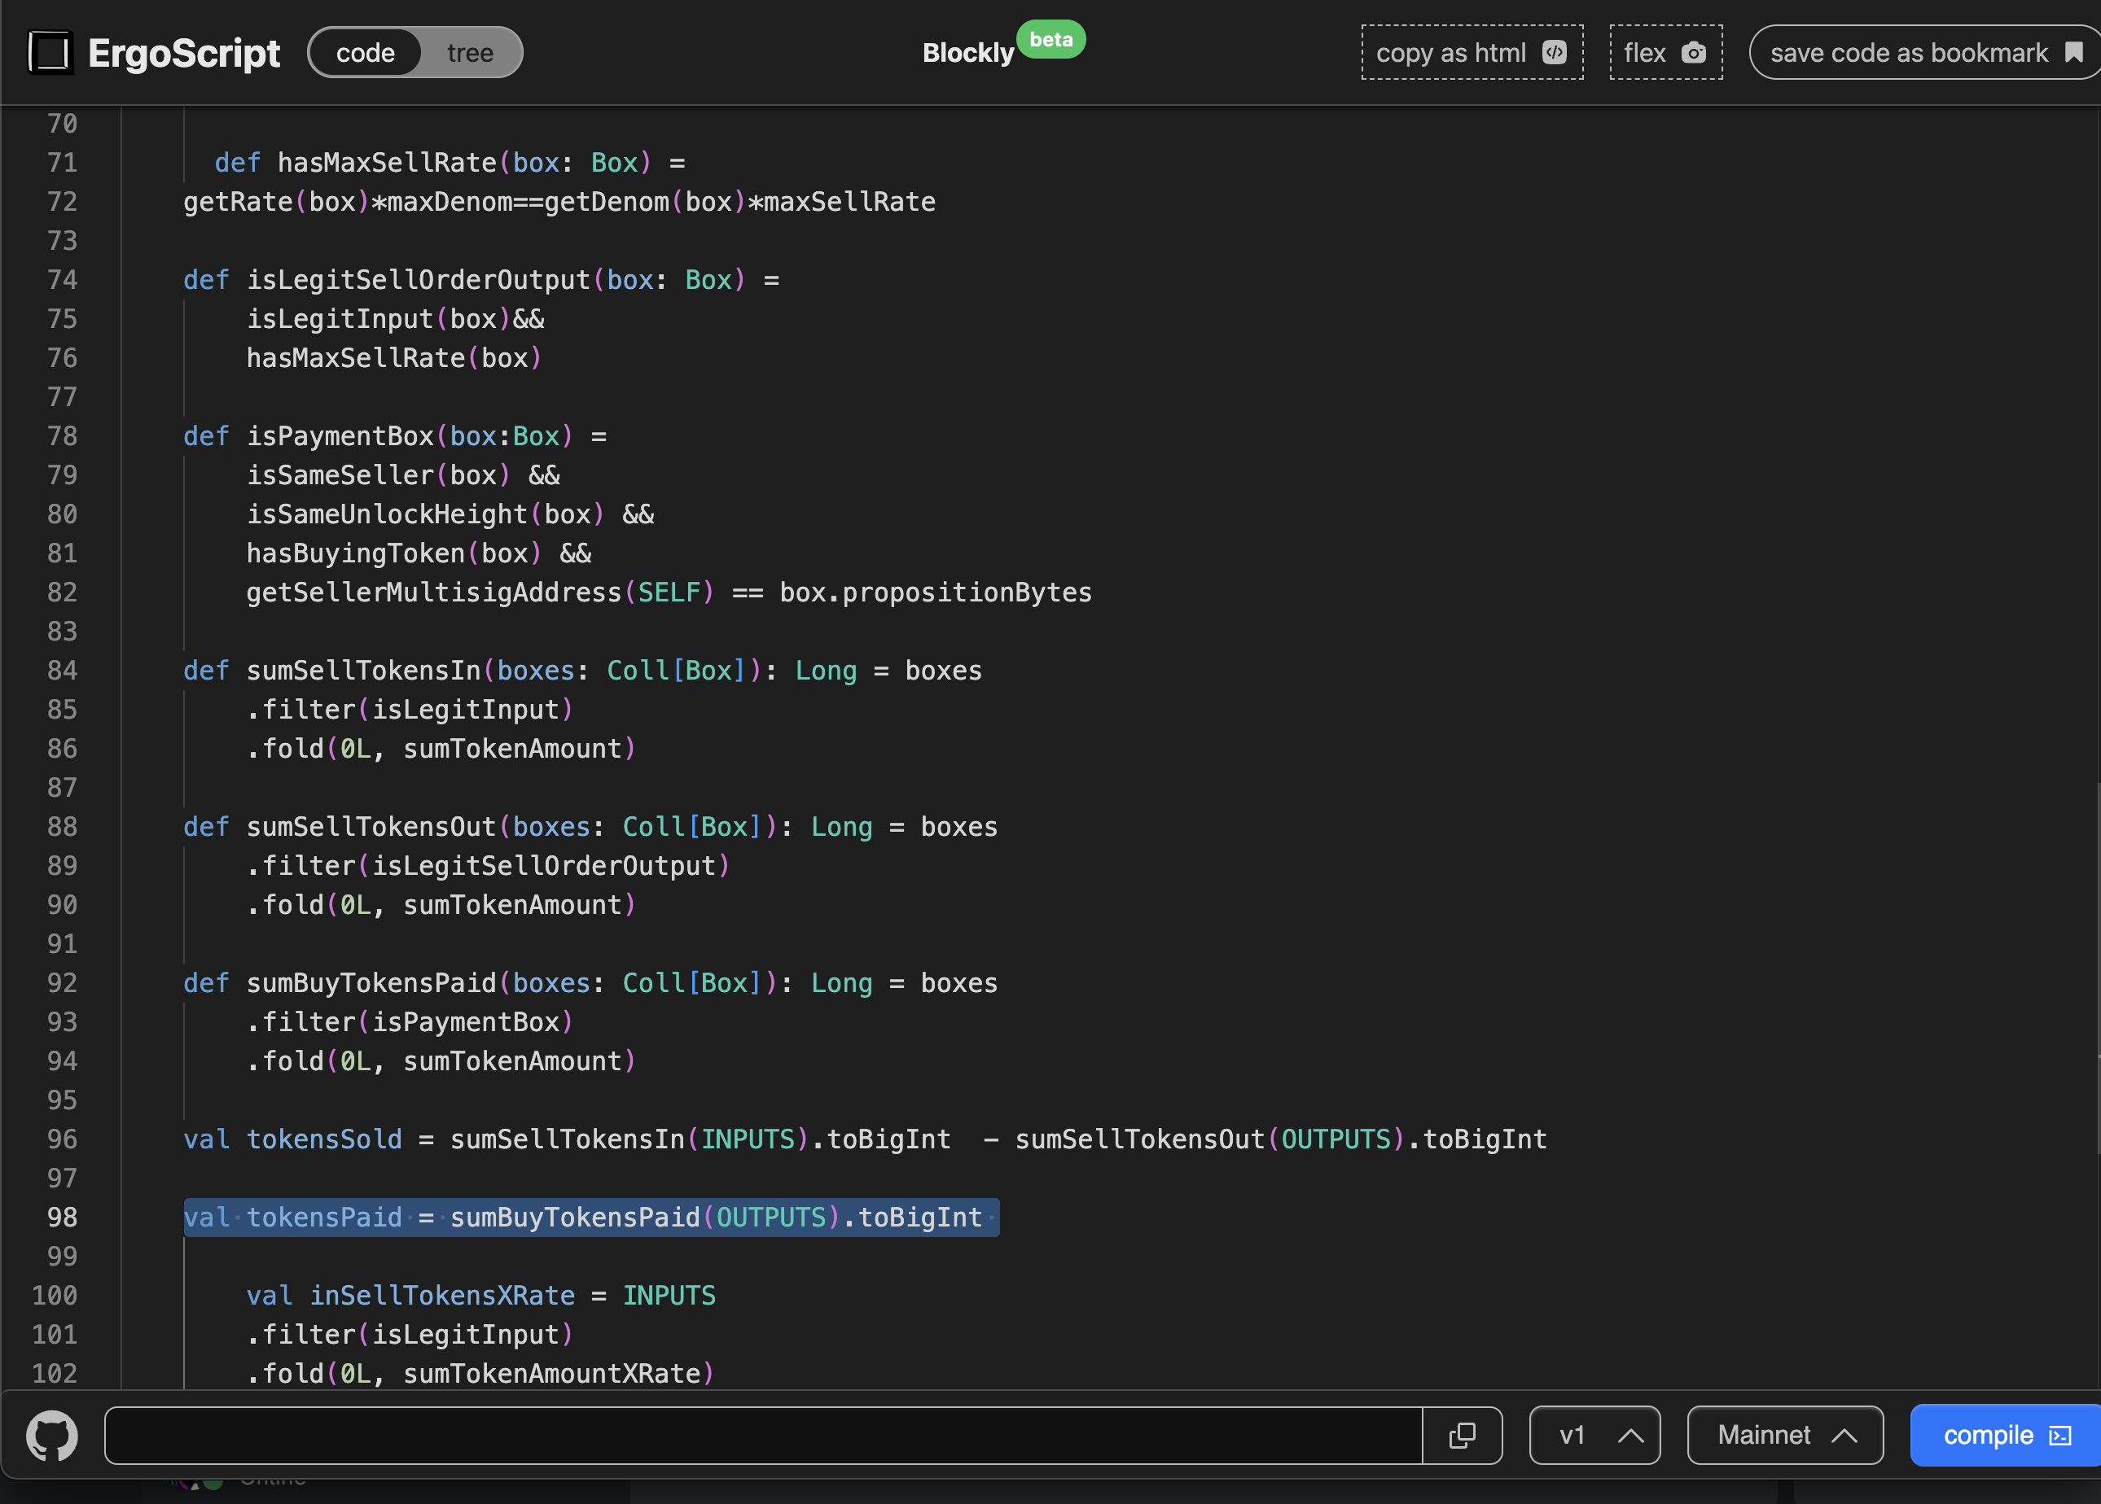Open the Blockly tab
Image resolution: width=2101 pixels, height=1504 pixels.
[x=968, y=53]
